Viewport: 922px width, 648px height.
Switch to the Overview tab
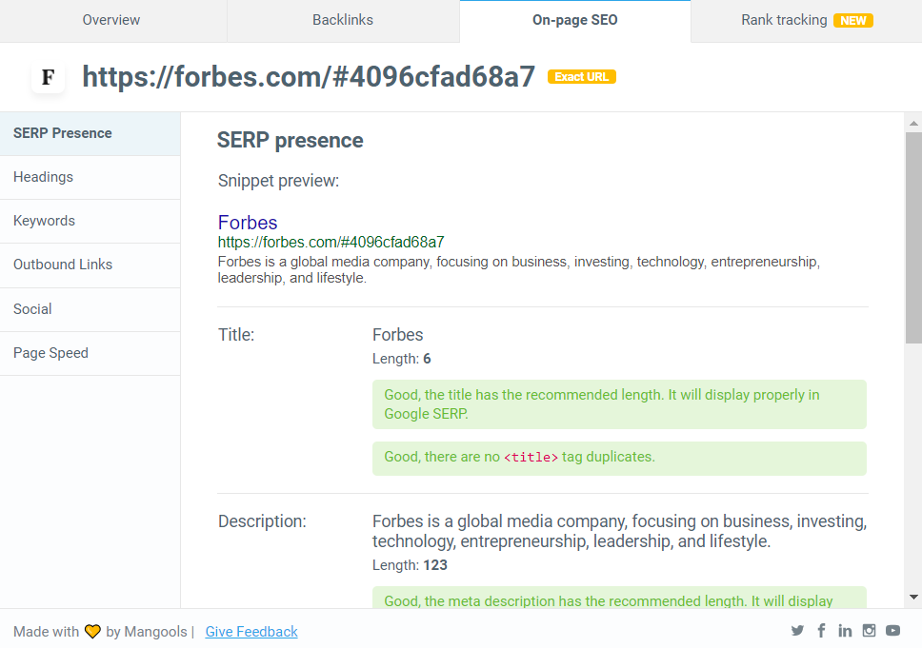click(111, 20)
